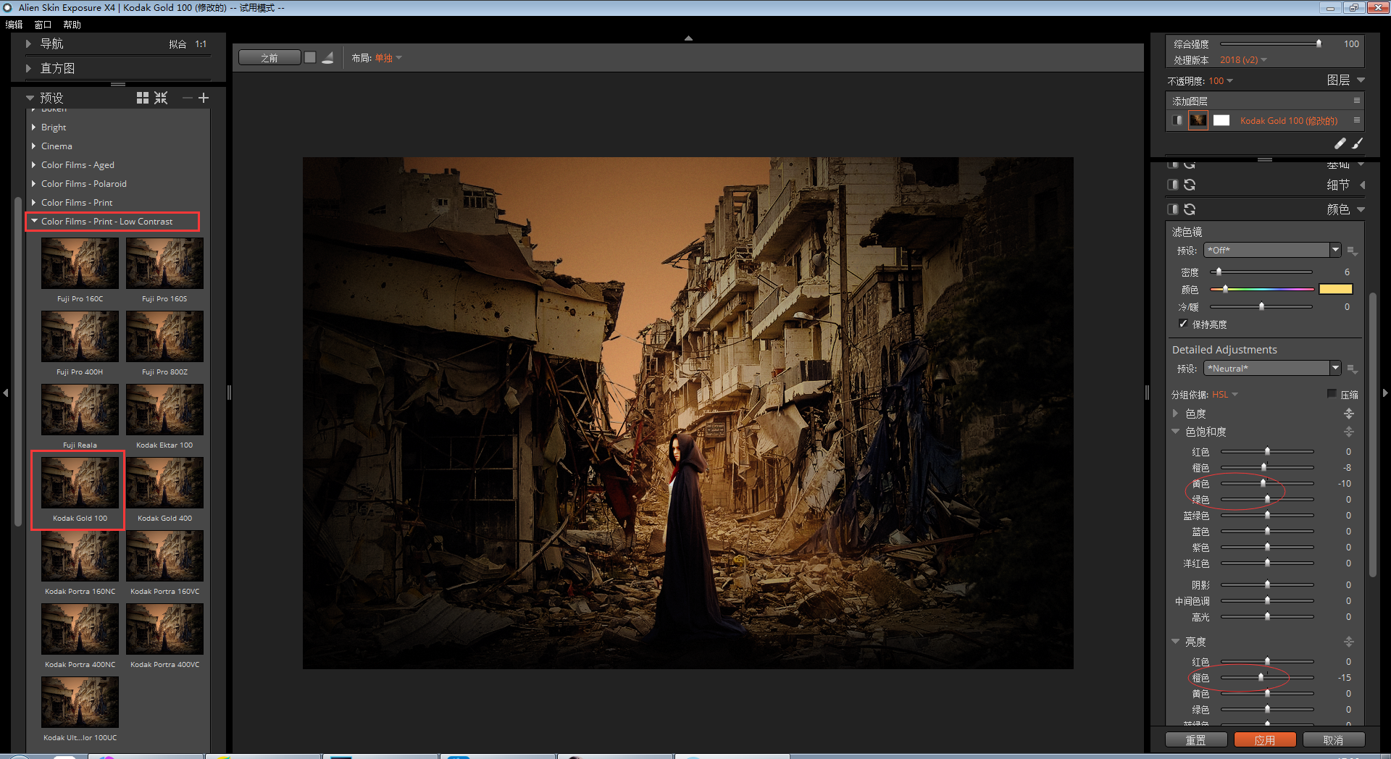The image size is (1391, 759).
Task: Expand the Bright preset category
Action: tap(33, 127)
